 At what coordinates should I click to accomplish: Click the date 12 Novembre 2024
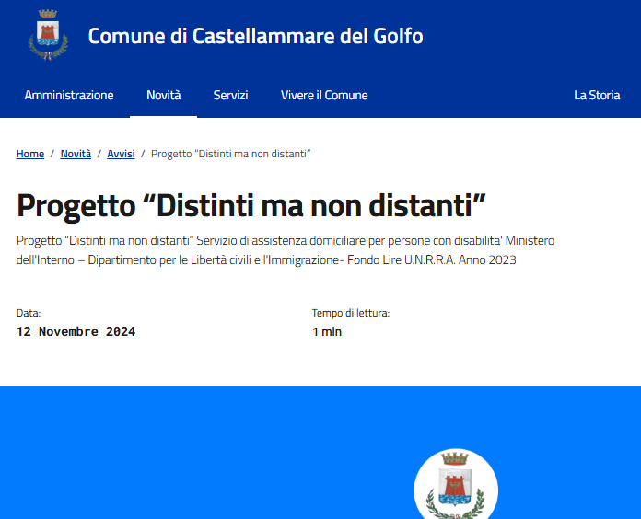pos(76,331)
